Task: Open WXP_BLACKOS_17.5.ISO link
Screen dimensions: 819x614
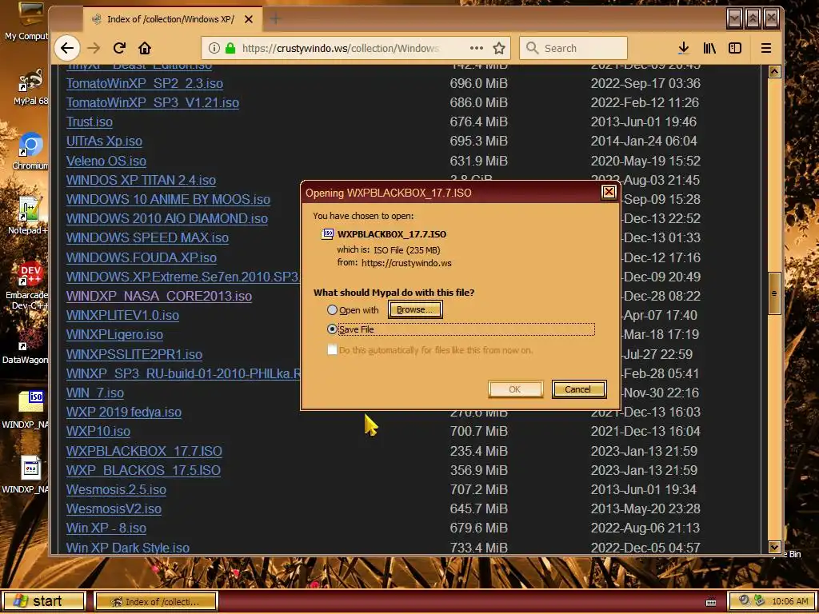Action: [x=143, y=470]
